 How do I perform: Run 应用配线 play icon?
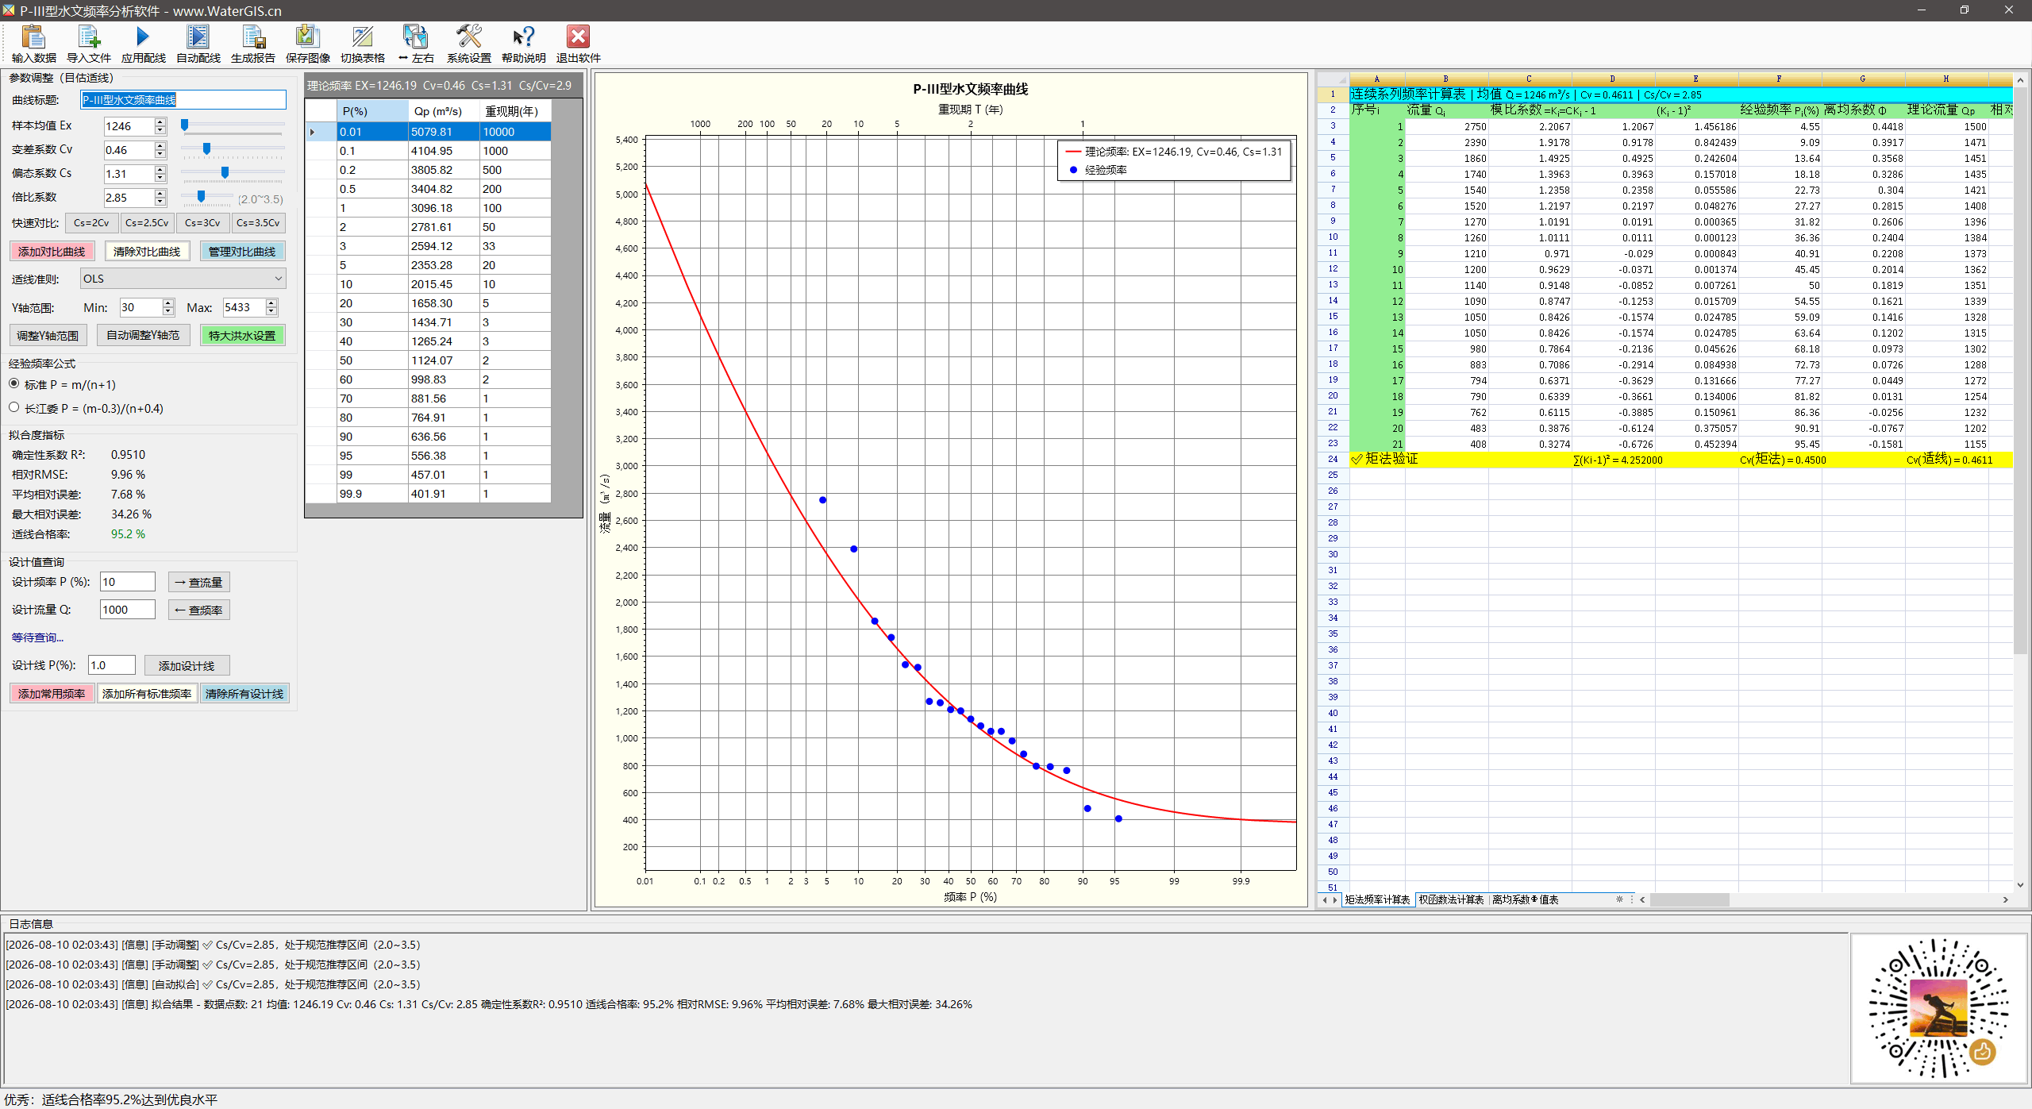143,44
